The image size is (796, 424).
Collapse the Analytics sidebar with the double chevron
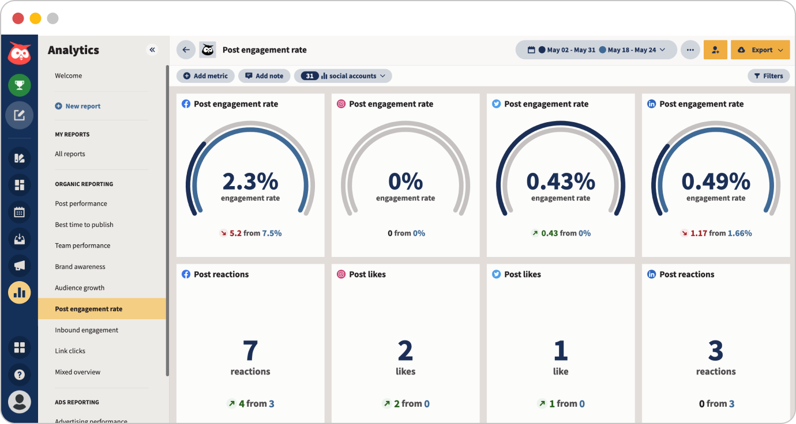(152, 50)
